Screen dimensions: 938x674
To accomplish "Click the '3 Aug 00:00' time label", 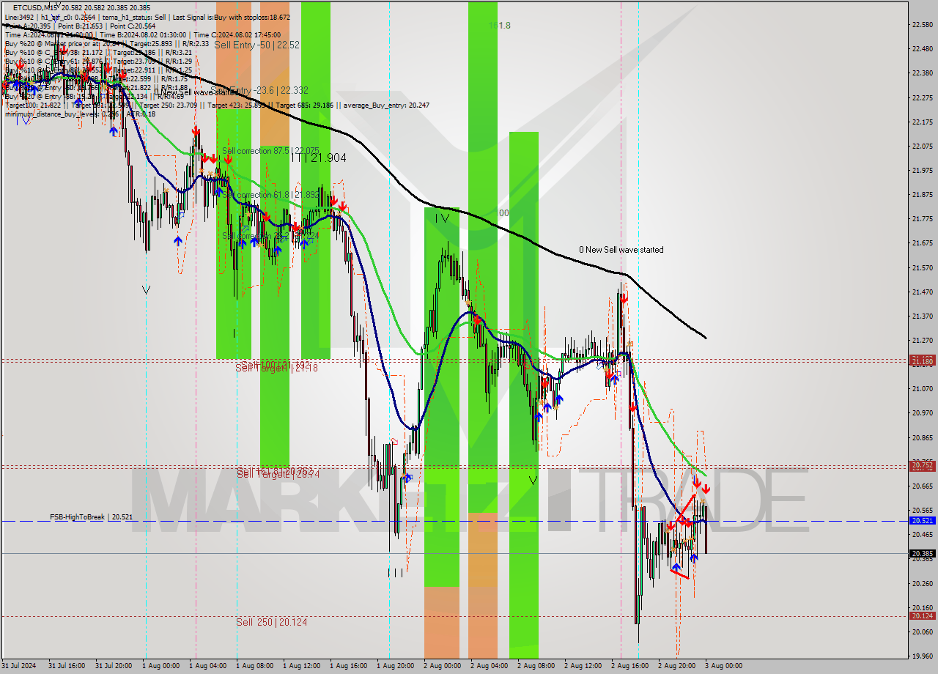I will point(725,666).
